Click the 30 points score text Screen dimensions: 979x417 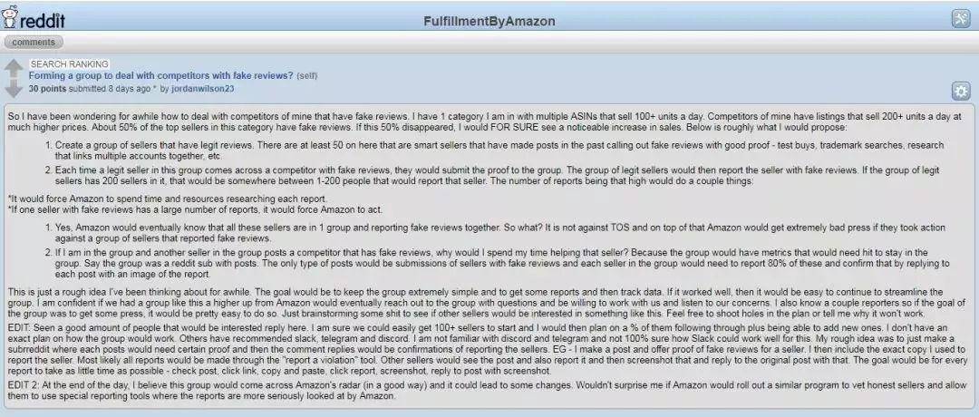[47, 89]
